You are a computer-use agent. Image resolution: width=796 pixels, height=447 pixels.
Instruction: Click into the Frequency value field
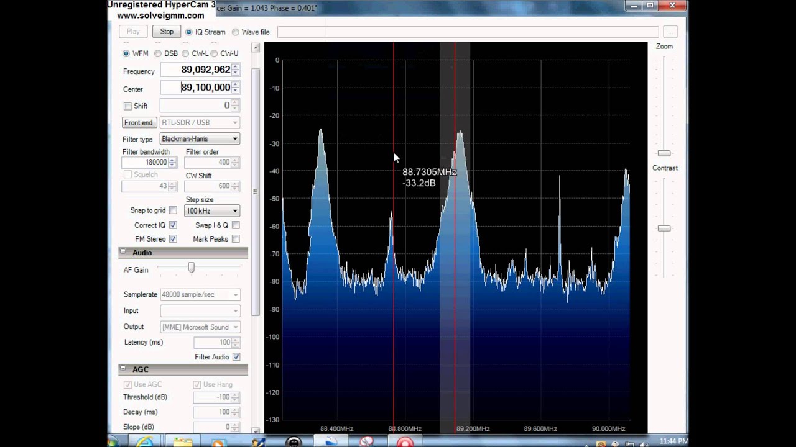pyautogui.click(x=196, y=70)
